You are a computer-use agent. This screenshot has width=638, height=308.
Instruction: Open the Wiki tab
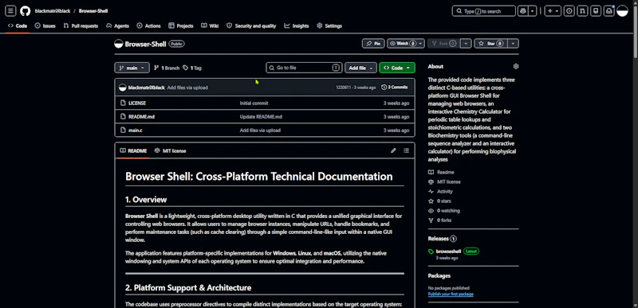[210, 26]
